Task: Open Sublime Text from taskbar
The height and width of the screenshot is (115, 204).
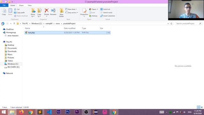Action: tap(40, 112)
